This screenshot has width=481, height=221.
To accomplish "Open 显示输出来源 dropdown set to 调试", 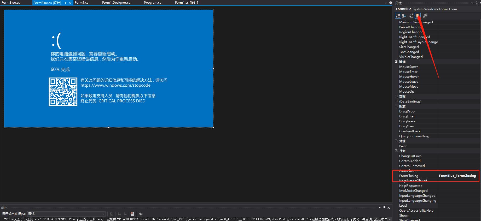I will 66,214.
